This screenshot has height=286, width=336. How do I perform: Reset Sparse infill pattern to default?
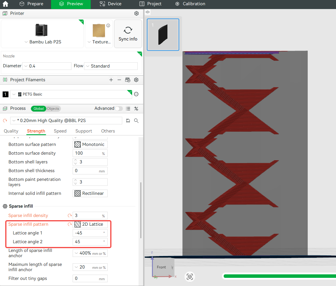[70, 224]
